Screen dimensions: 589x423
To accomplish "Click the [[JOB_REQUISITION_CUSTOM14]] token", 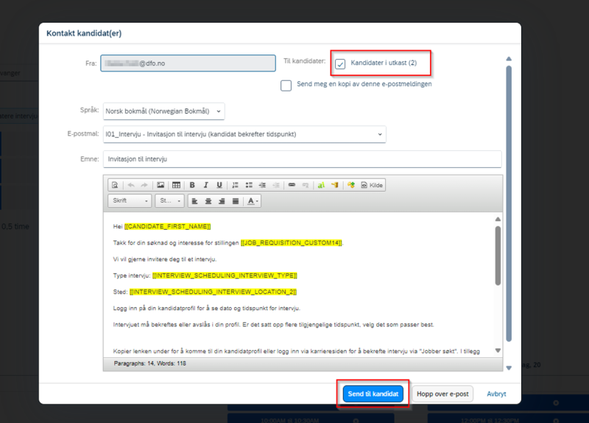I will click(292, 243).
